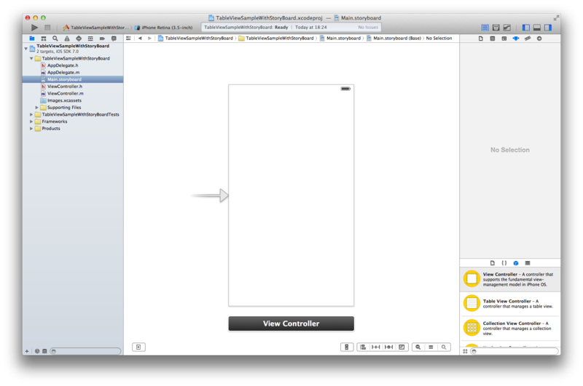Toggle the Navigator pane visibility

tap(525, 28)
